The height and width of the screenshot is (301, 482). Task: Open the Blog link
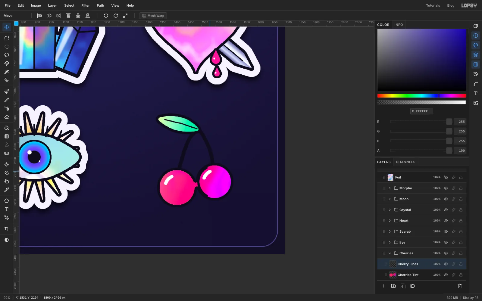point(451,5)
